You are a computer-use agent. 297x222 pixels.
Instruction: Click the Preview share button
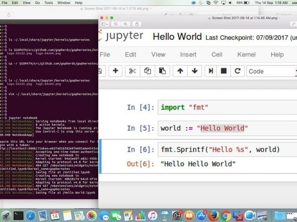(137, 24)
